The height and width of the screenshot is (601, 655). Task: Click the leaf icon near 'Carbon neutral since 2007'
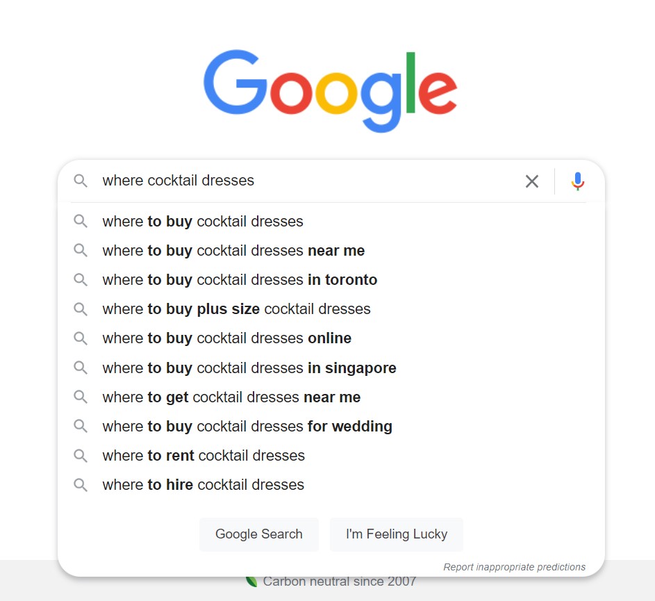coord(251,580)
